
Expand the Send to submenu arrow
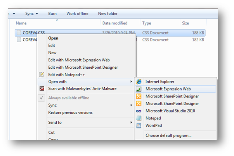tap(131, 122)
